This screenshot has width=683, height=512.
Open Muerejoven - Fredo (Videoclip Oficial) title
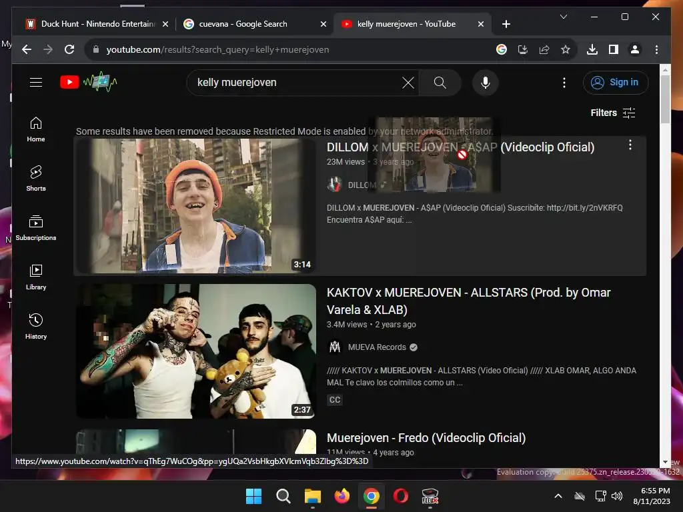tap(426, 437)
